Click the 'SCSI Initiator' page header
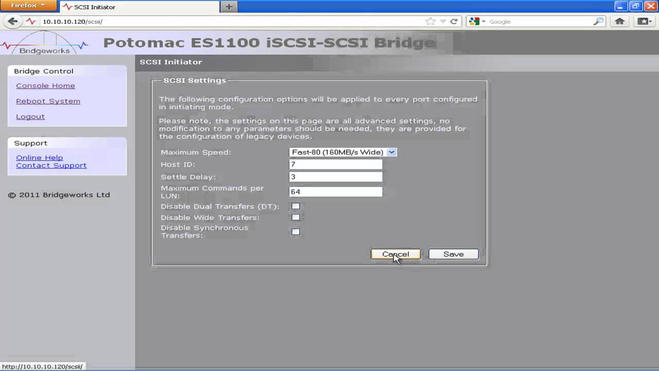Screen dimensions: 659x371 click(x=171, y=62)
